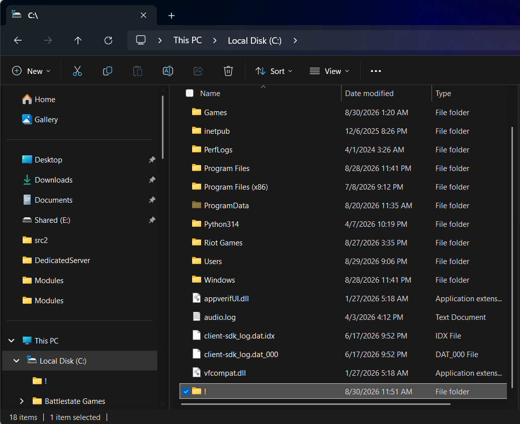Open the See more options ellipsis
Screen dimensions: 520x424
(x=376, y=71)
